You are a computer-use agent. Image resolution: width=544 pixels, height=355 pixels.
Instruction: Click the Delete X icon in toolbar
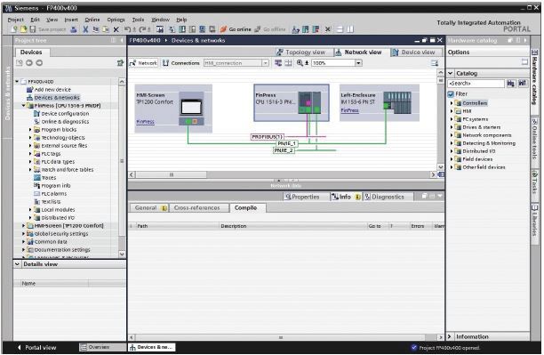(116, 29)
